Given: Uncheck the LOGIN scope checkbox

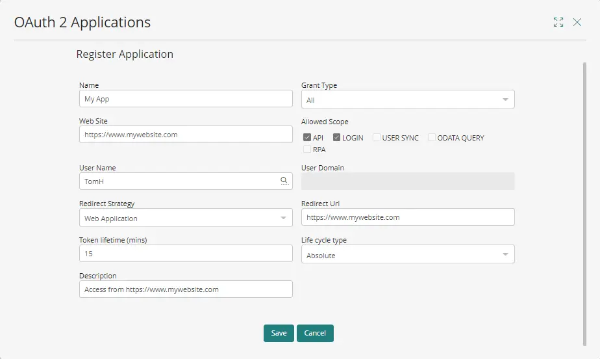Looking at the screenshot, I should pyautogui.click(x=336, y=137).
